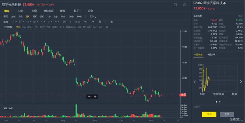Switch to 概览 overview view
The image size is (245, 123).
(x=6, y=16)
